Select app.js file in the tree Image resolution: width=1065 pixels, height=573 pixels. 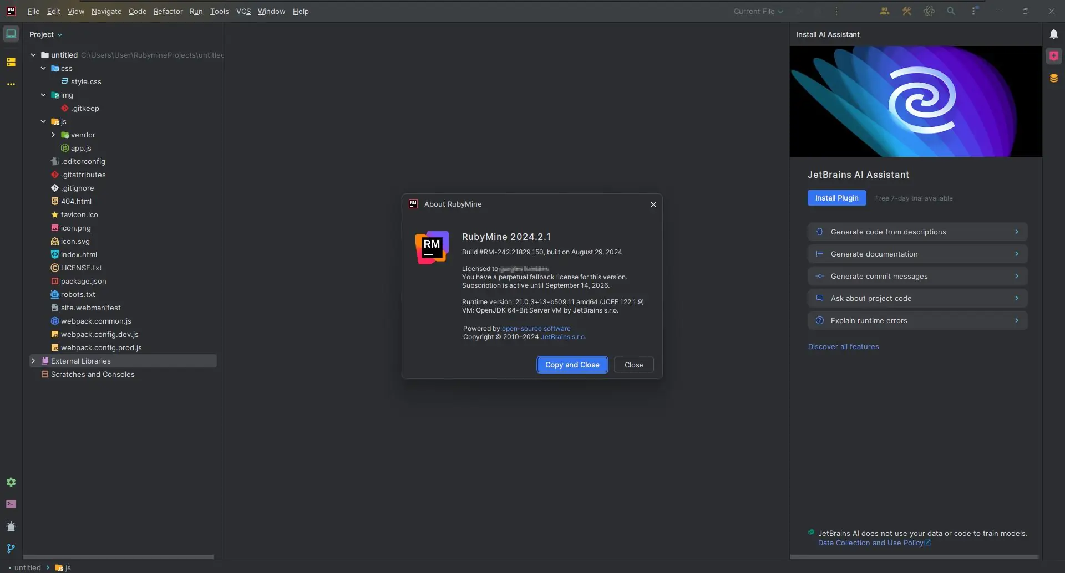point(81,148)
